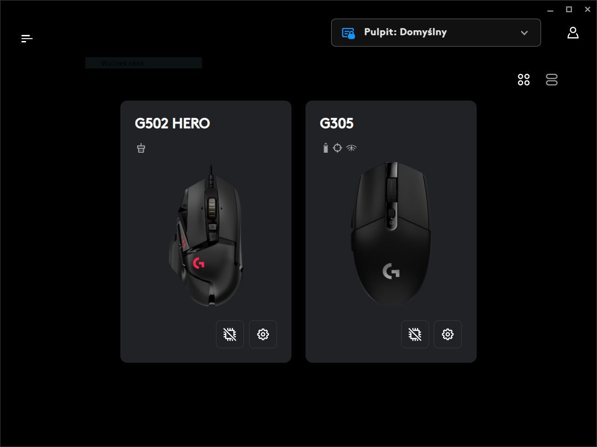Click the G502 HERO USB connection icon

(x=141, y=148)
